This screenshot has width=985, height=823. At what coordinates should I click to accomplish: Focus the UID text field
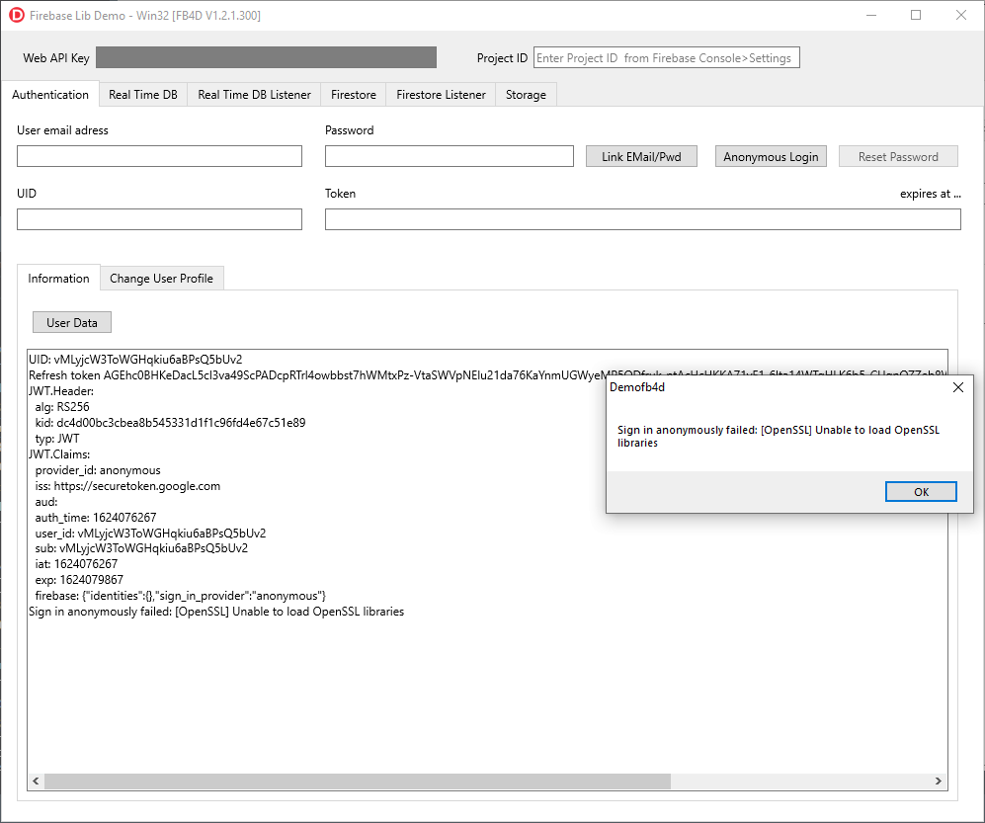pos(160,219)
